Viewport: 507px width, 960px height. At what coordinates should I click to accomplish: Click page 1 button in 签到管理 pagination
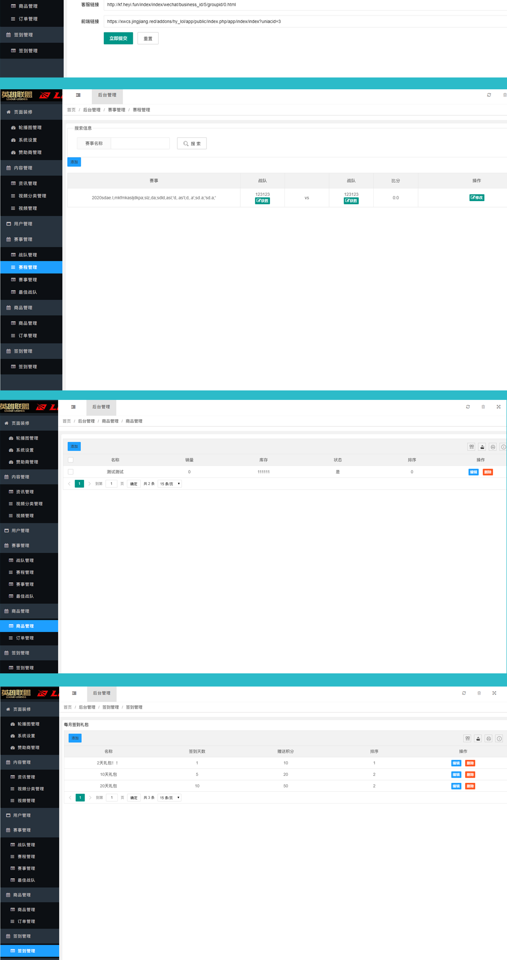80,797
